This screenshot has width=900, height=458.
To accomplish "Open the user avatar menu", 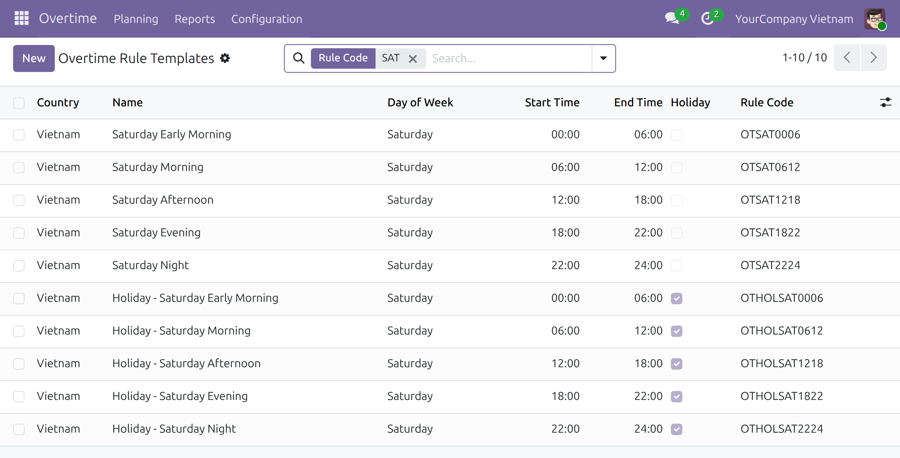I will click(x=875, y=19).
